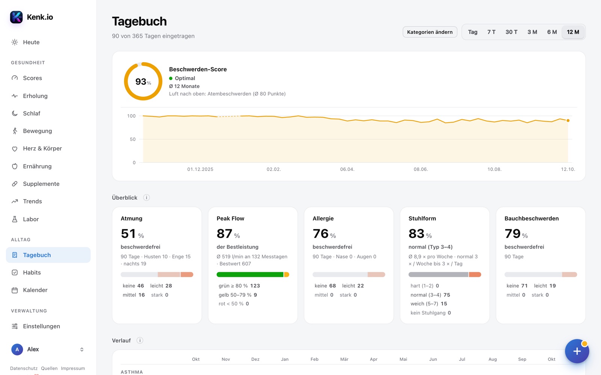Switch to the 7 T time range
This screenshot has width=601, height=375.
point(491,32)
